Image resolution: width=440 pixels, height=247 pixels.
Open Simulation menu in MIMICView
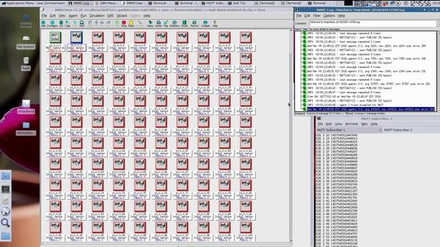97,16
